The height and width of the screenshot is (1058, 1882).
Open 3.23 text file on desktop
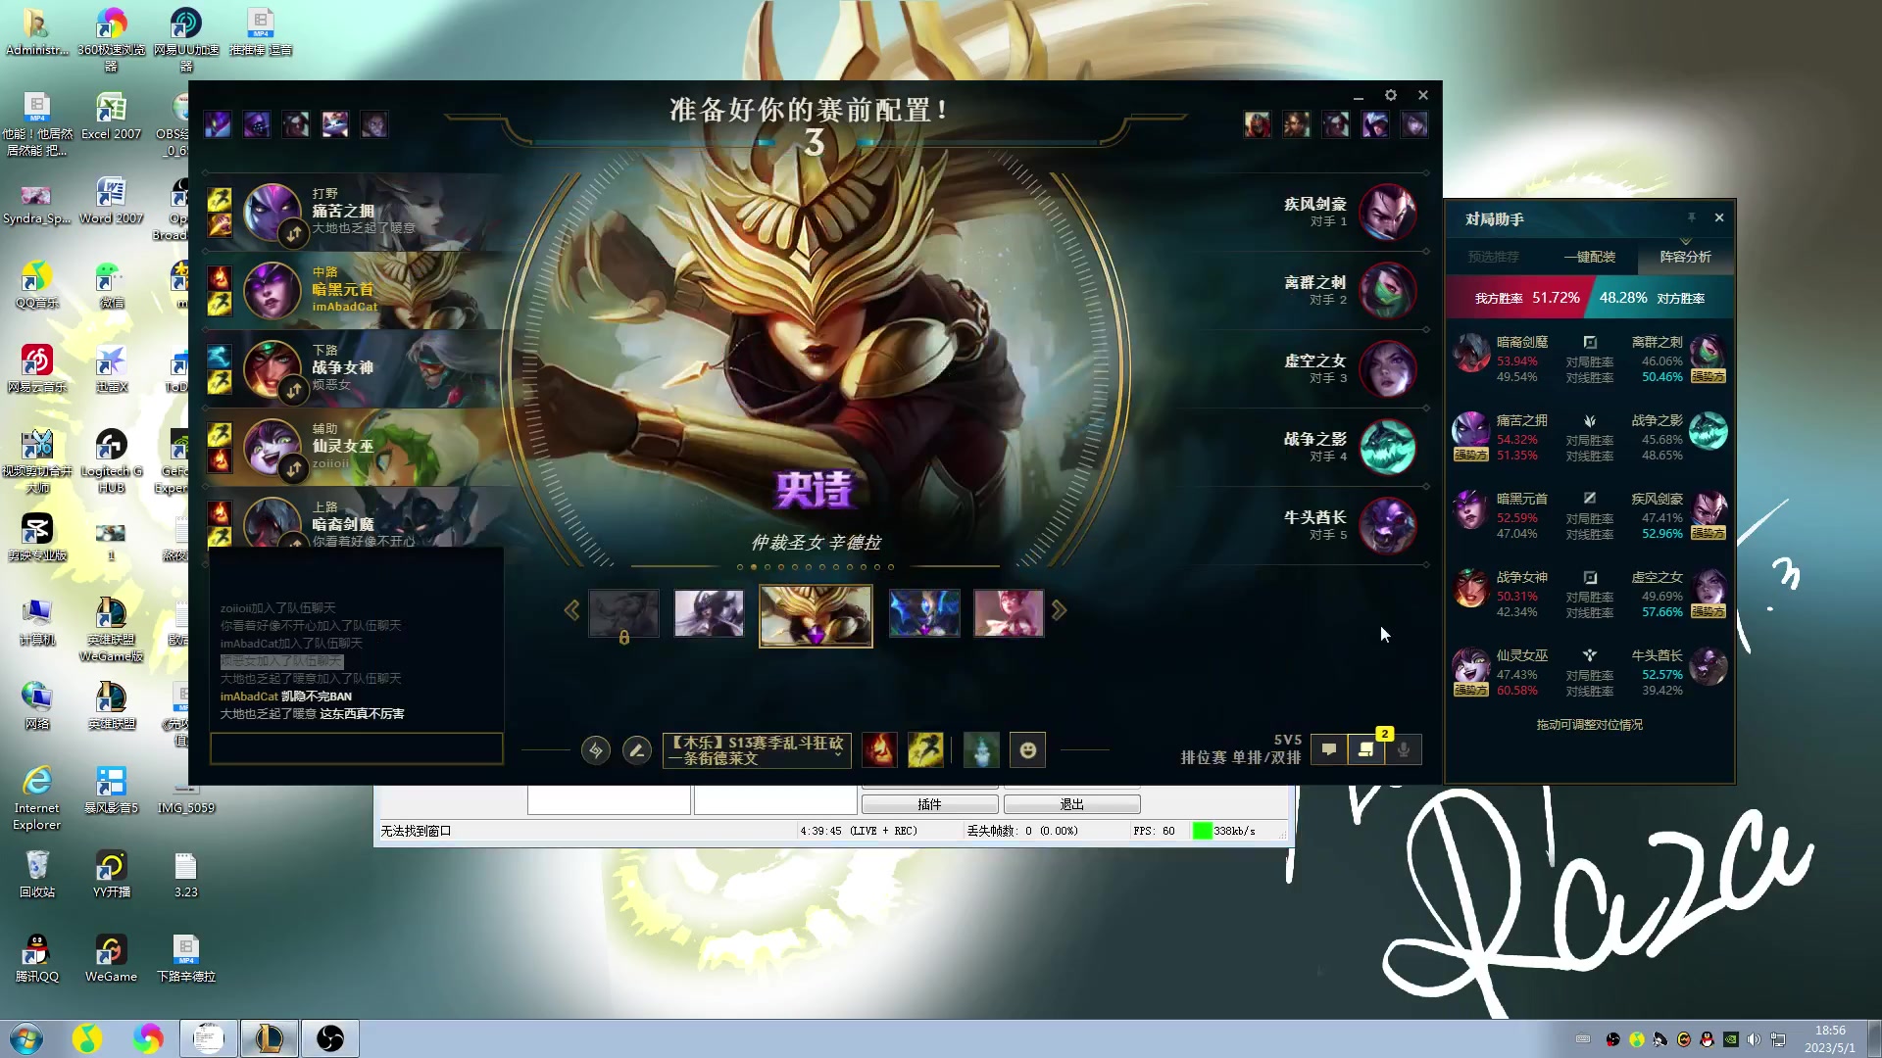tap(186, 874)
